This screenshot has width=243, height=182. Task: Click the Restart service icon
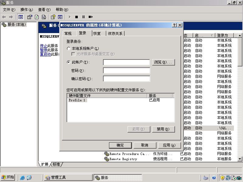(x=91, y=17)
